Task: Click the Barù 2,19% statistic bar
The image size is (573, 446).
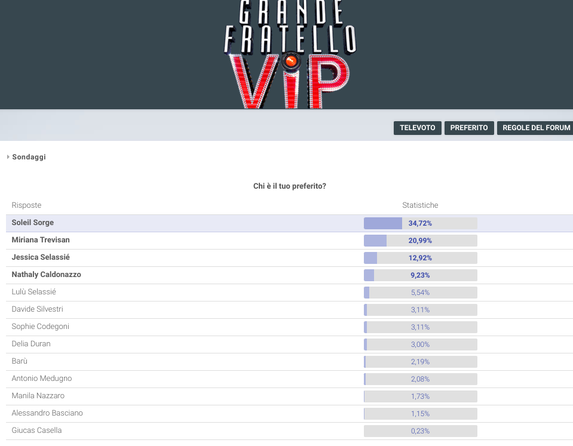Action: click(x=420, y=362)
